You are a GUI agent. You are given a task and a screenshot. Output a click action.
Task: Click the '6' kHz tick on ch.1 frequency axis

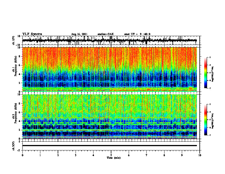(20, 65)
